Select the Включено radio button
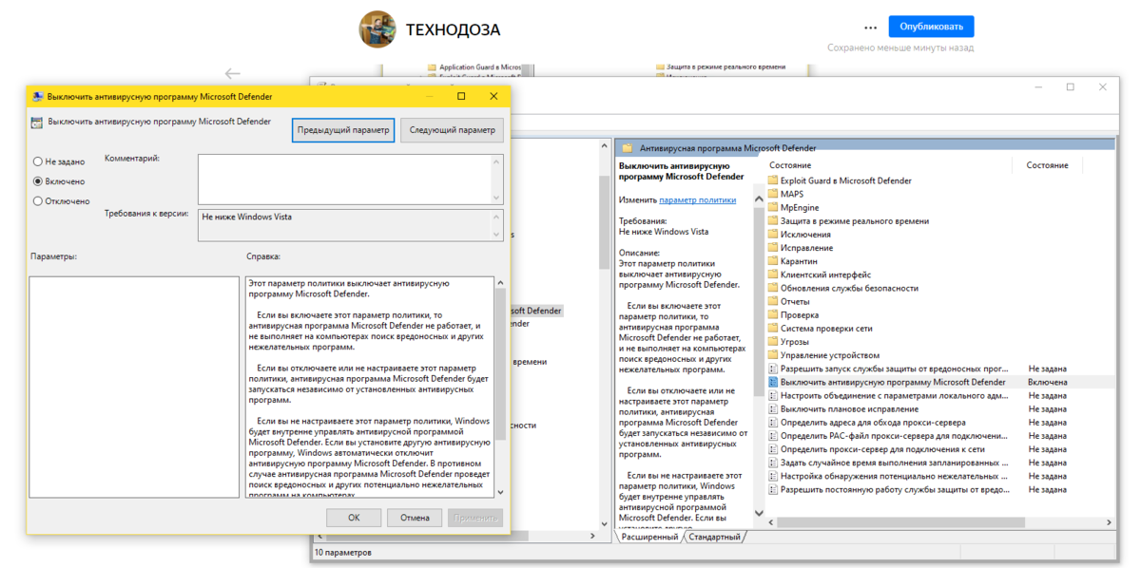This screenshot has height=568, width=1141. (38, 180)
